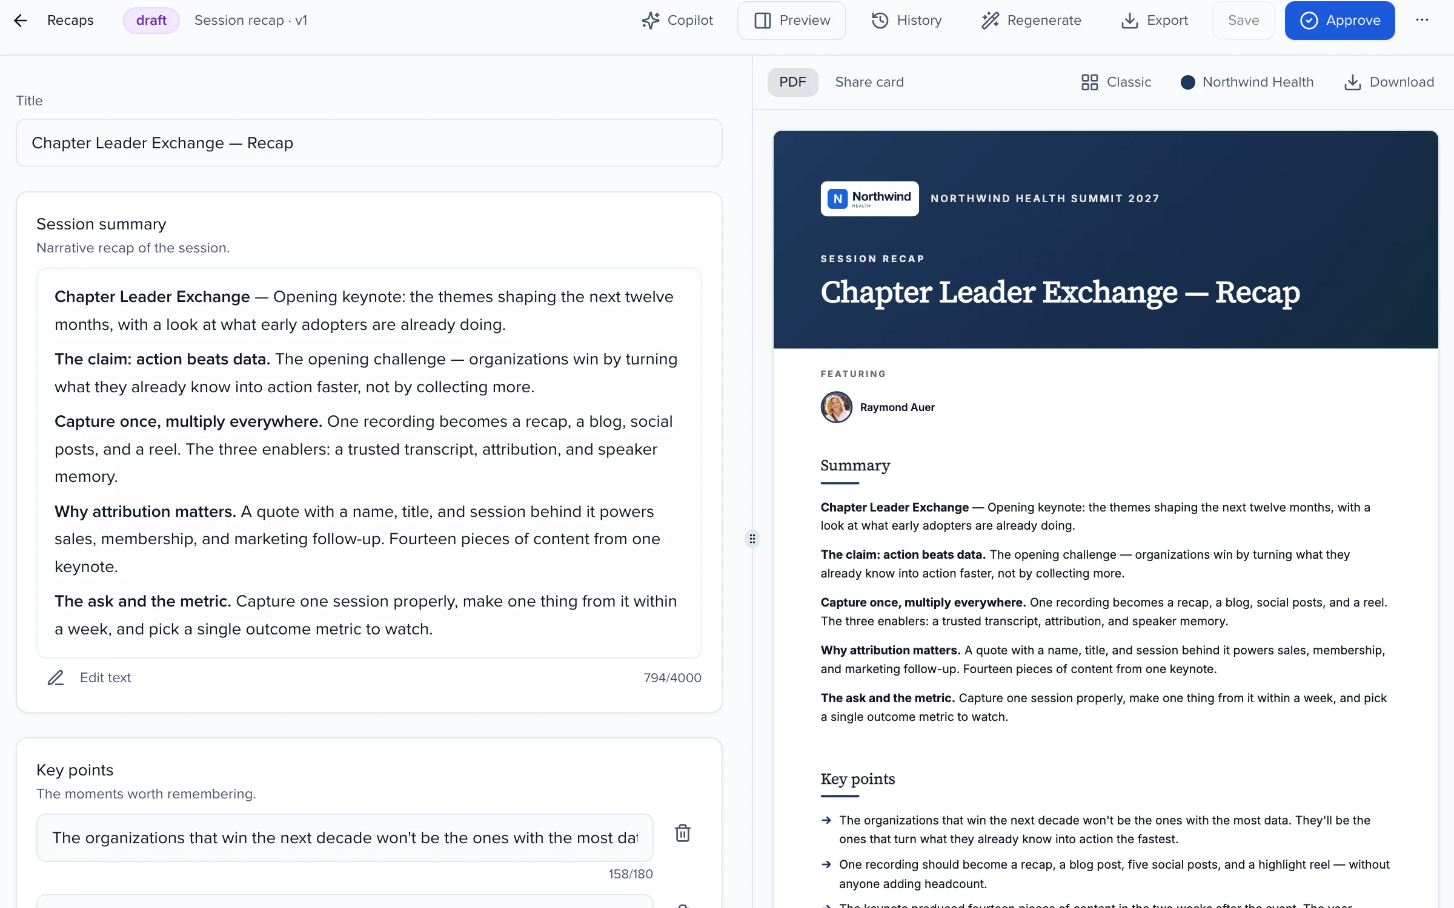The width and height of the screenshot is (1454, 908).
Task: Edit the first key point field
Action: pos(345,838)
